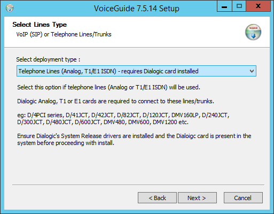The height and width of the screenshot is (214, 274).
Task: Click the VoIP (SIP) or Telephone Lines/Trunks subtitle
Action: [64, 34]
